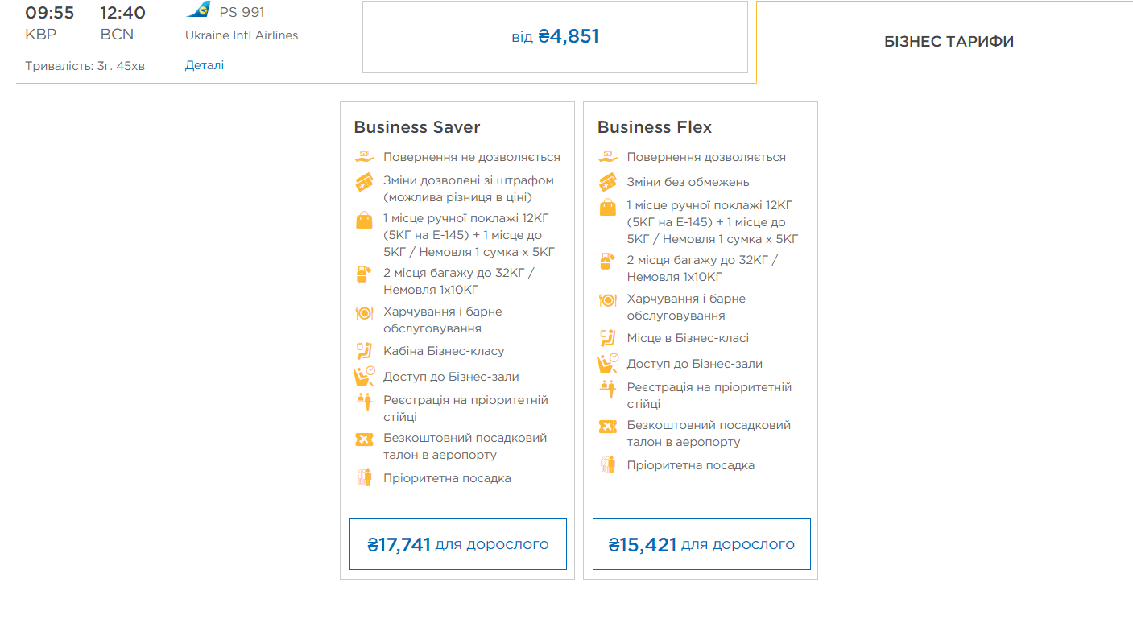Click ticket changes icon in Business Saver
This screenshot has height=619, width=1133.
[365, 182]
